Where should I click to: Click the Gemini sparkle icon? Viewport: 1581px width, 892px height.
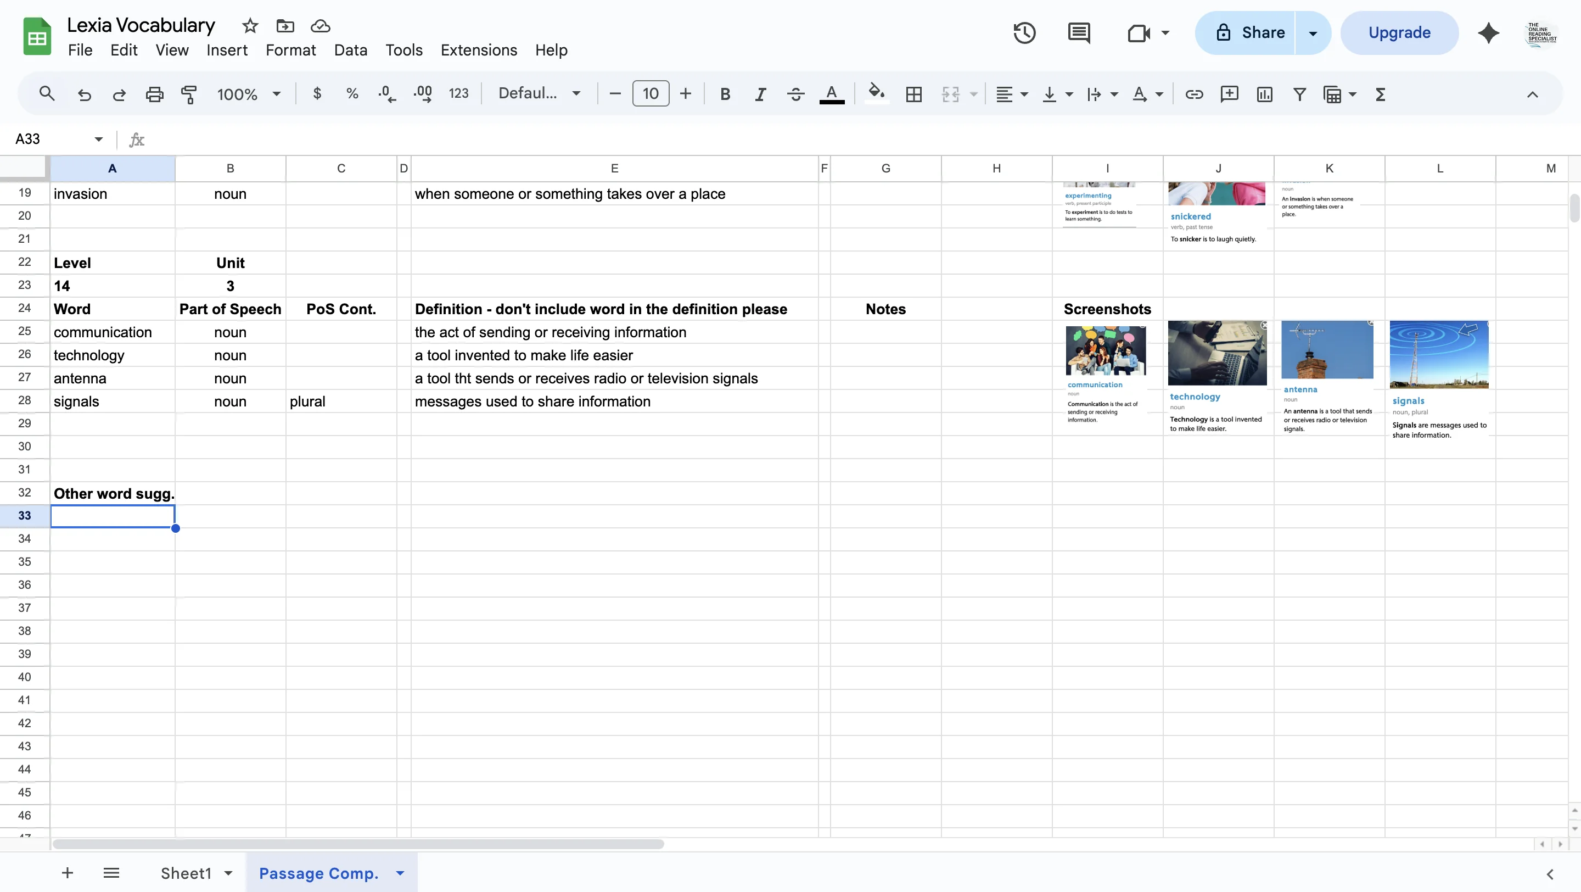click(x=1488, y=32)
